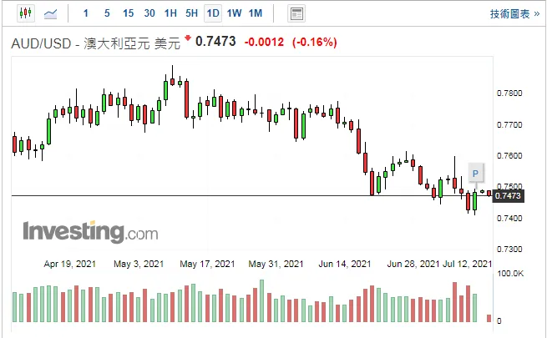
Task: Click the 0.7473 current price label on axis
Action: coord(508,196)
